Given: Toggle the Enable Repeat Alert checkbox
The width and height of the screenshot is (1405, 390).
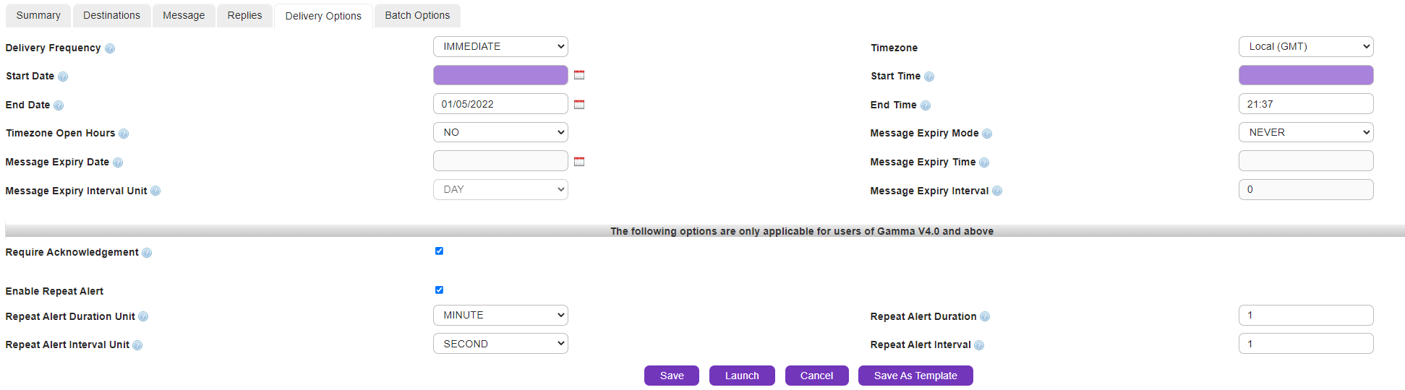Looking at the screenshot, I should 439,290.
